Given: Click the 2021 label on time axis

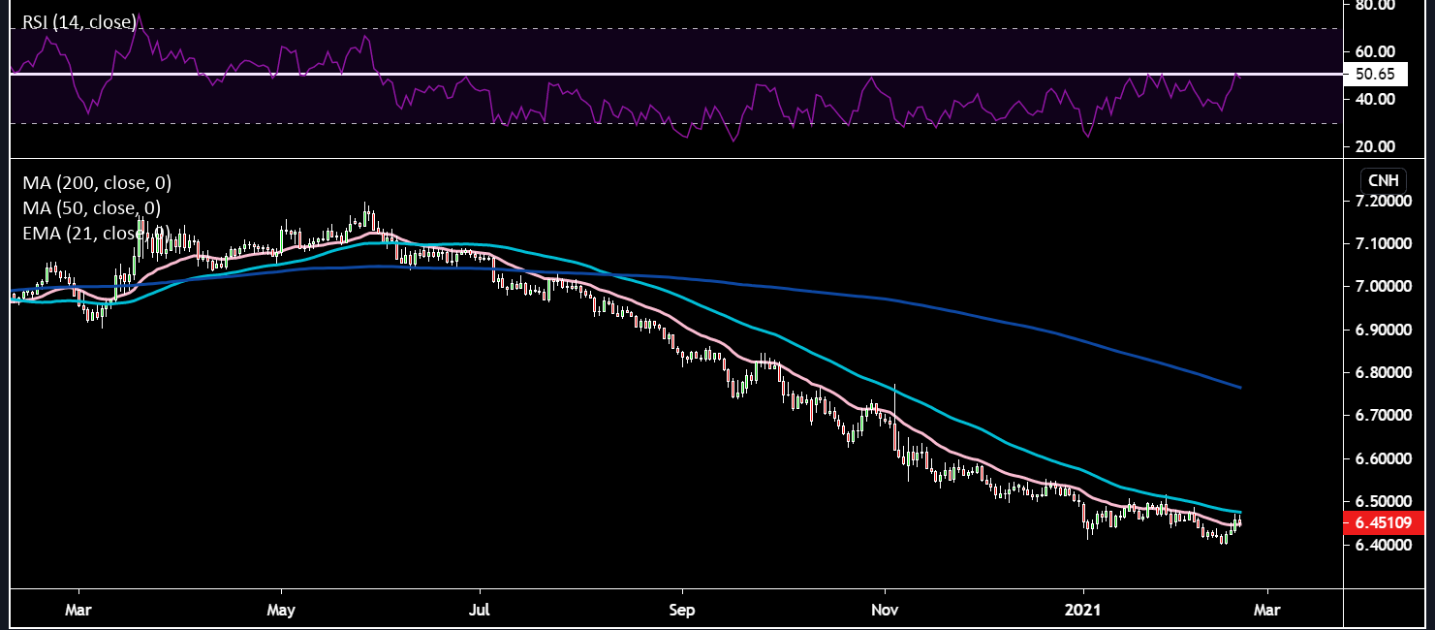Looking at the screenshot, I should [x=1082, y=611].
